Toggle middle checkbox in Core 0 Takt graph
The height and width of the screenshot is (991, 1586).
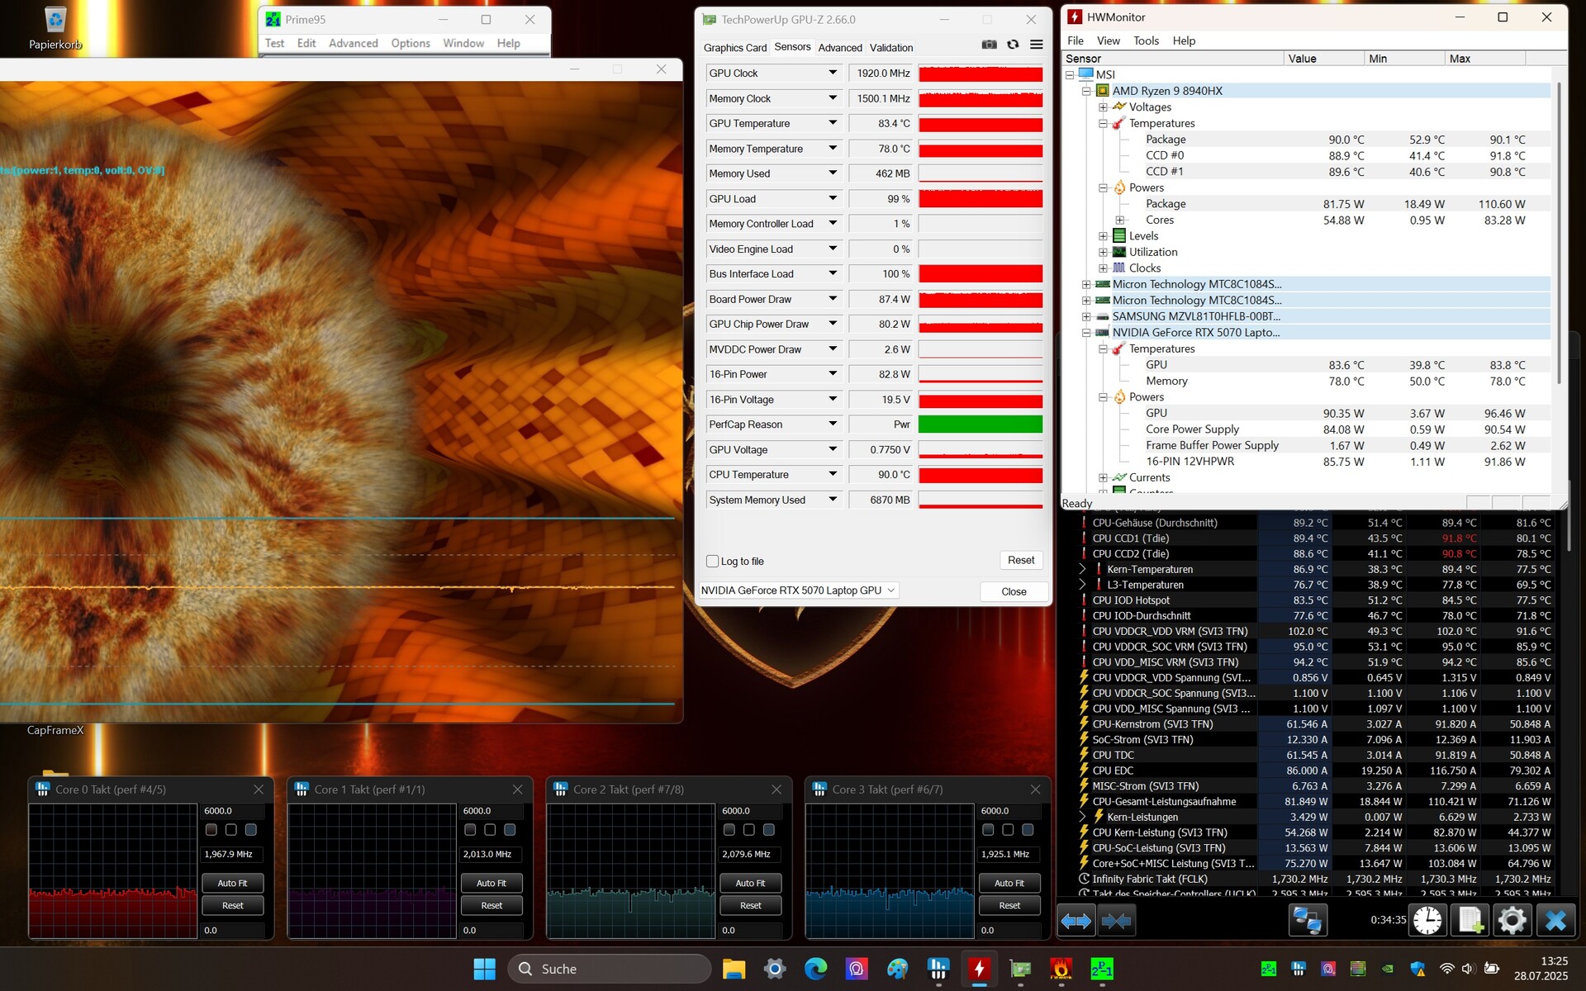pyautogui.click(x=231, y=830)
